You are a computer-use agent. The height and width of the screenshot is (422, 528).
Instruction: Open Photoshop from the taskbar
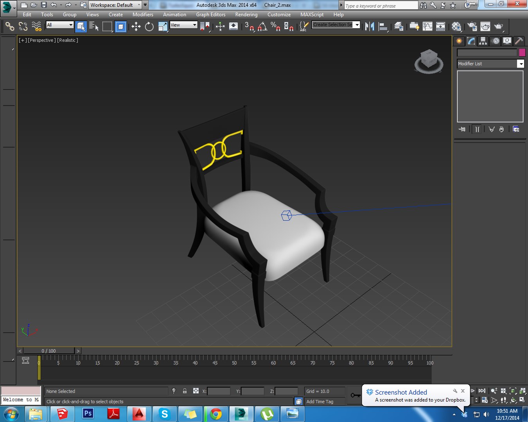[x=88, y=413]
